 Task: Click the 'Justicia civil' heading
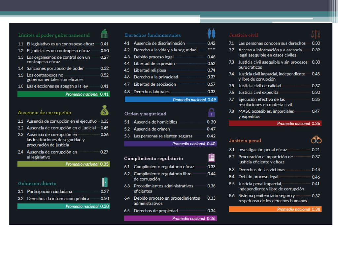[x=243, y=35]
